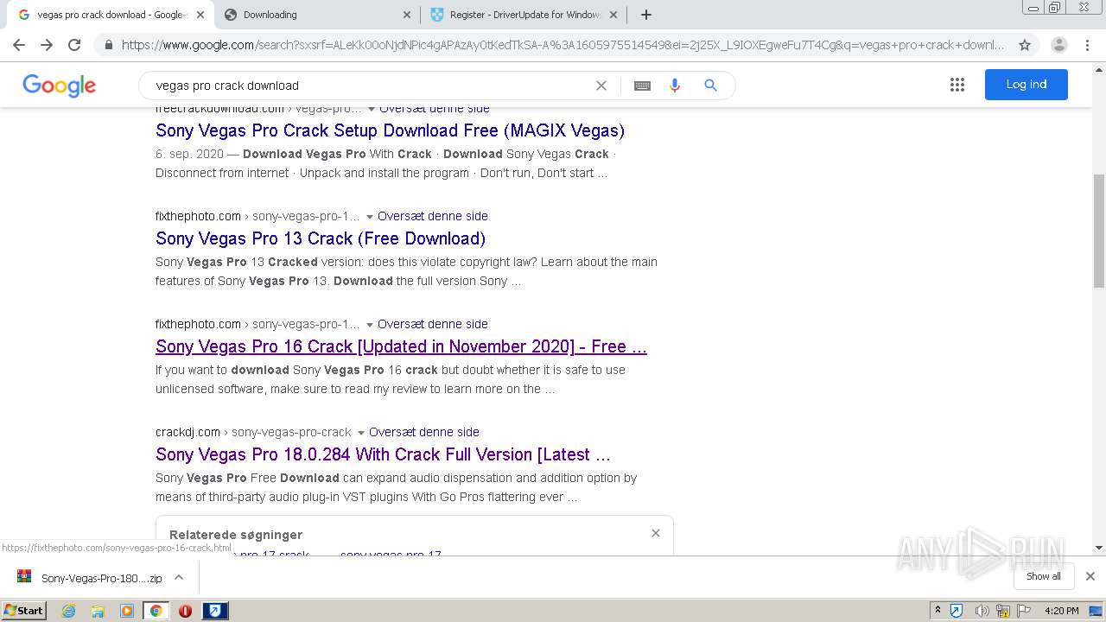Image resolution: width=1106 pixels, height=622 pixels.
Task: Go forward to the next page
Action: [x=47, y=45]
